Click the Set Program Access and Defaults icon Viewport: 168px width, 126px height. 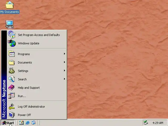coord(12,34)
